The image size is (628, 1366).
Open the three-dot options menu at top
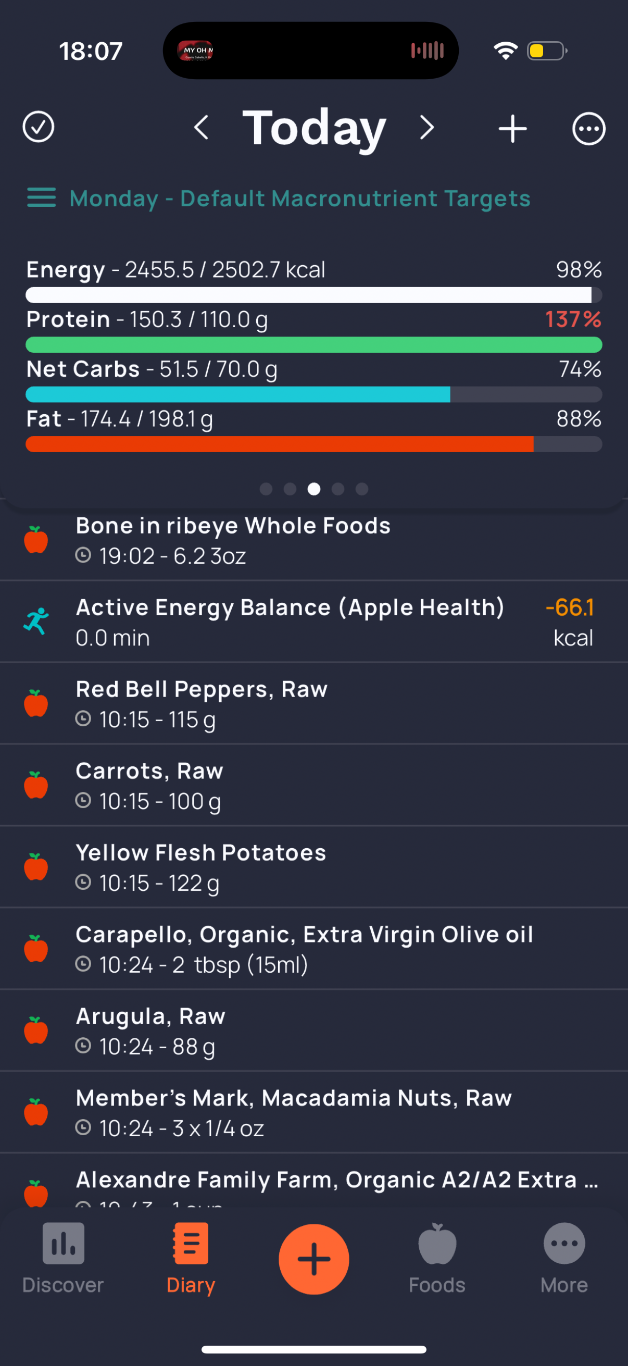[589, 128]
